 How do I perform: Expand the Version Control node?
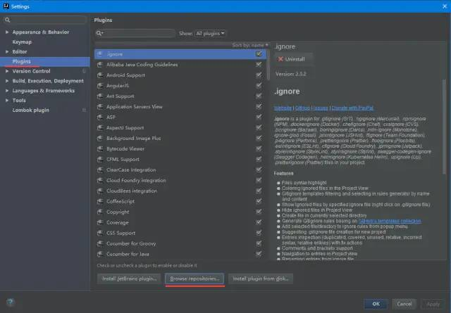click(7, 71)
